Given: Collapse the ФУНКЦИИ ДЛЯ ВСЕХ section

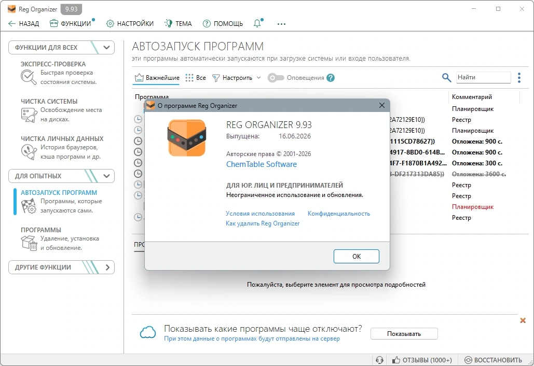Looking at the screenshot, I should (61, 47).
